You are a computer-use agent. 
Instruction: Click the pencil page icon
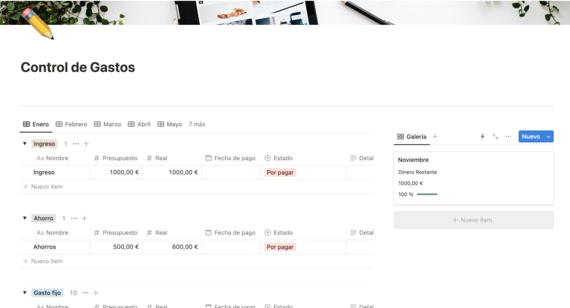(x=37, y=24)
